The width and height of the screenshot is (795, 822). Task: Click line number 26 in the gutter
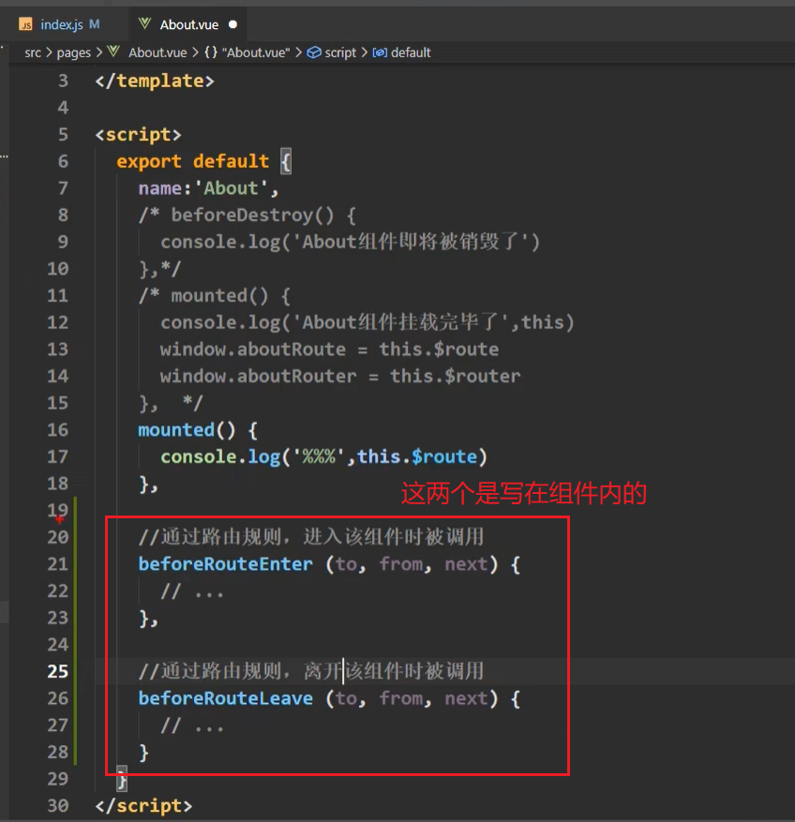coord(58,698)
